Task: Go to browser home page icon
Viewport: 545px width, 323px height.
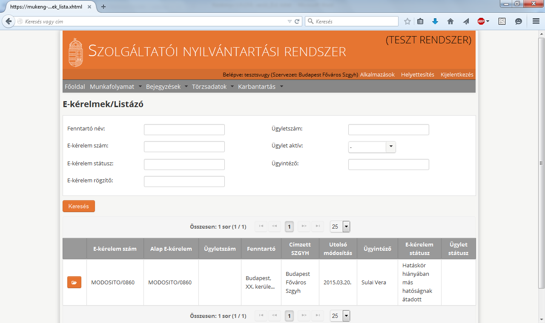Action: click(450, 21)
